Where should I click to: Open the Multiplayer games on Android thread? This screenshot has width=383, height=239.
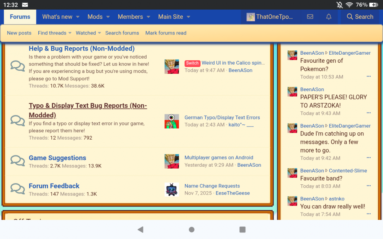point(219,158)
